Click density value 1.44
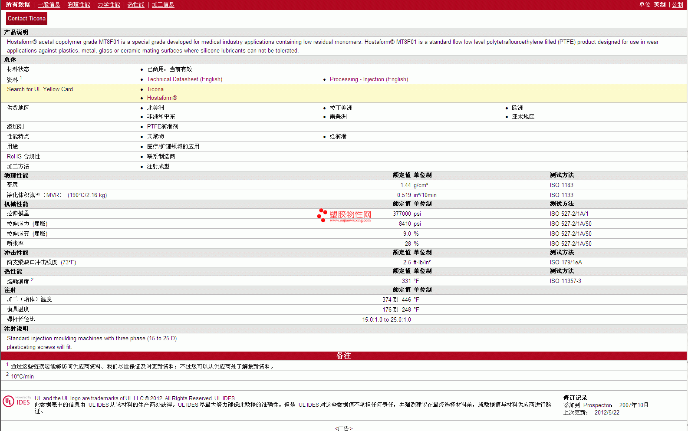The image size is (688, 431). point(405,185)
